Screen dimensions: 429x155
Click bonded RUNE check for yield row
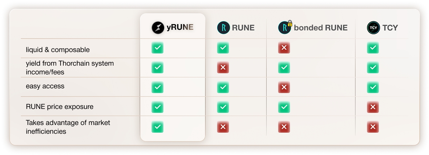pos(284,67)
